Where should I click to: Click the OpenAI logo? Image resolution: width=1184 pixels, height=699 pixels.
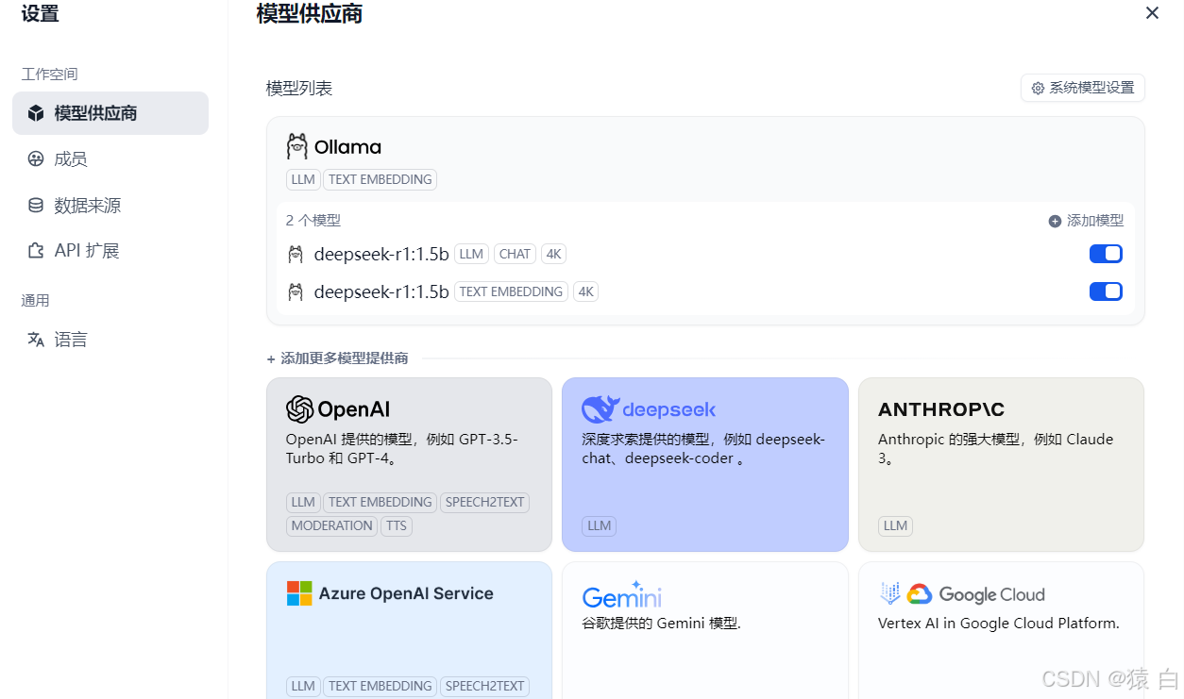click(338, 408)
